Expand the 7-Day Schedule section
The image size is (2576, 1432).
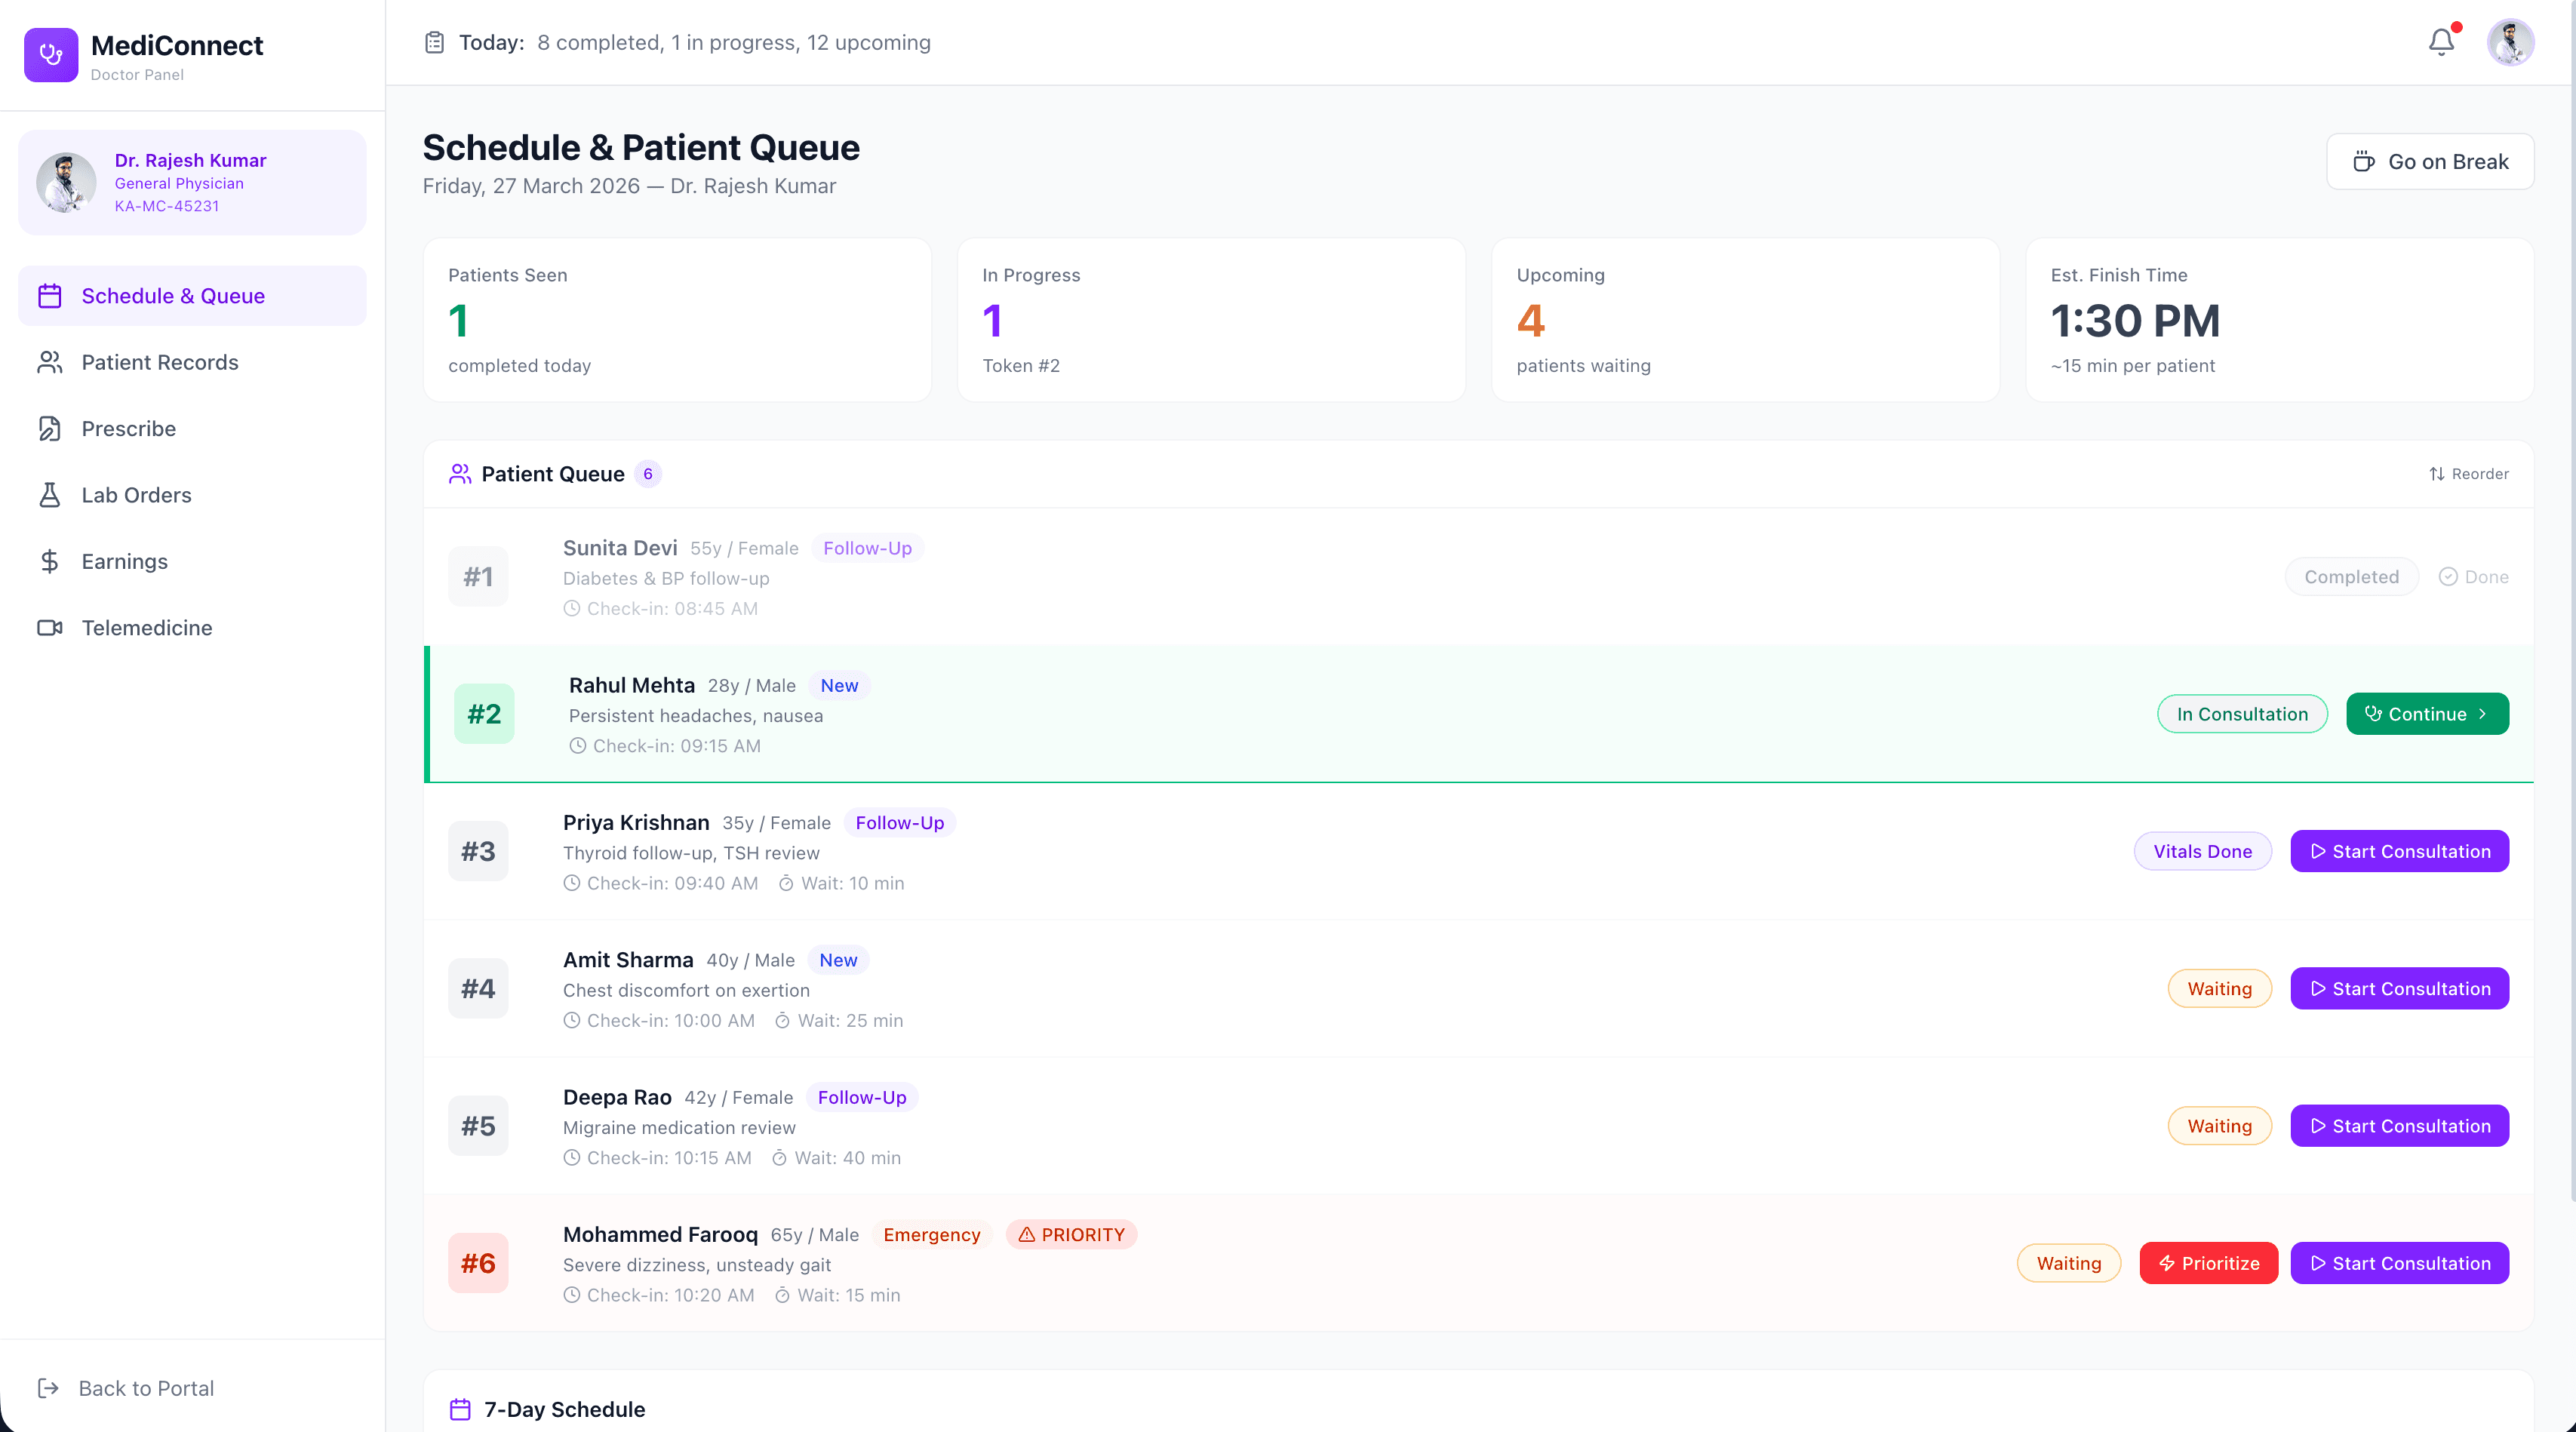[562, 1409]
